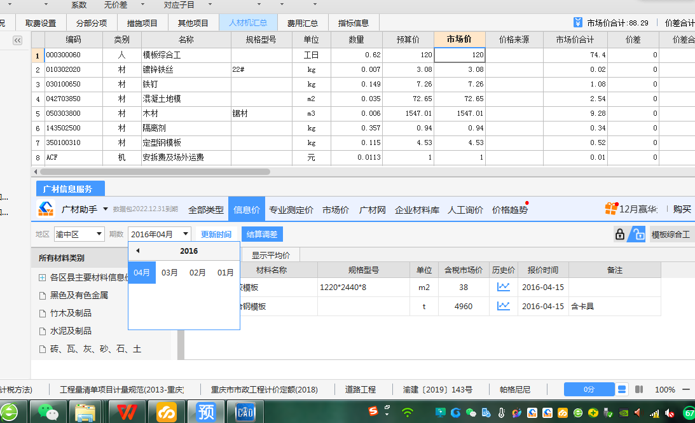Pick 03月 in the month picker
Image resolution: width=695 pixels, height=423 pixels.
click(x=170, y=272)
